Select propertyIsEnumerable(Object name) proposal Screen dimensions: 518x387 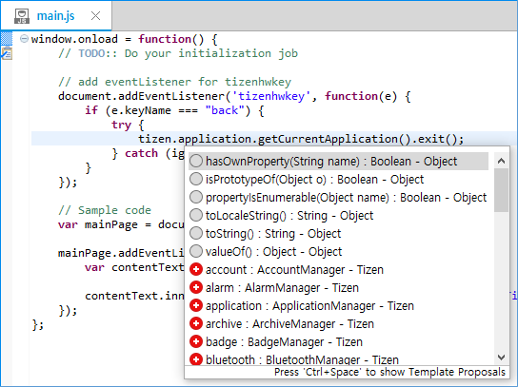tap(338, 198)
